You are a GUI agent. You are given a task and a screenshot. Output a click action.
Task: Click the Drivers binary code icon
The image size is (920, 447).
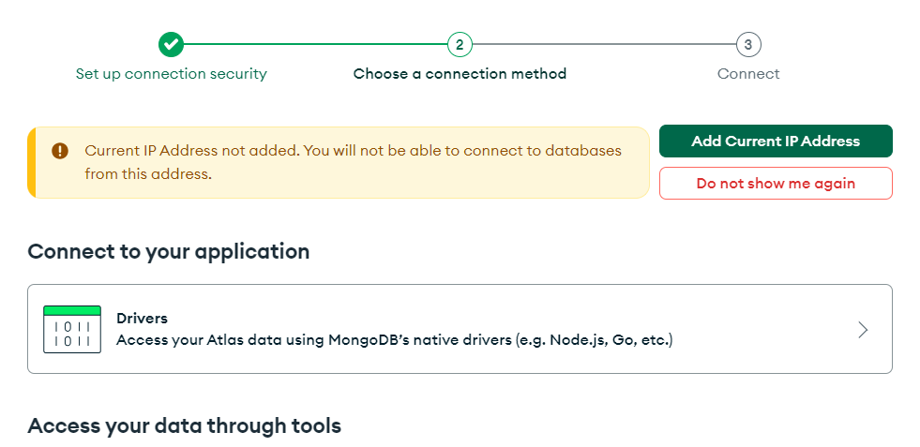point(72,329)
